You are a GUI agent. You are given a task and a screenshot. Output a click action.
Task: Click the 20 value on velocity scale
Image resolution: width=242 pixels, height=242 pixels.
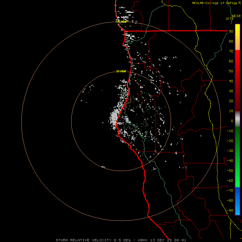pyautogui.click(x=231, y=101)
